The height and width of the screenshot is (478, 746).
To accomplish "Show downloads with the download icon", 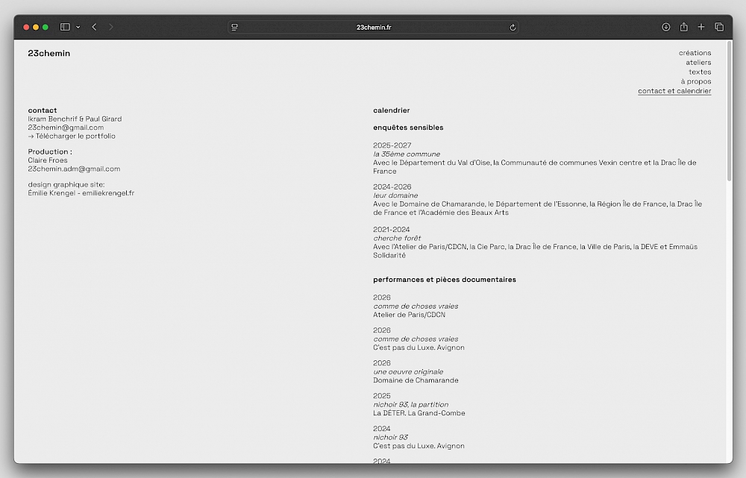I will click(666, 27).
